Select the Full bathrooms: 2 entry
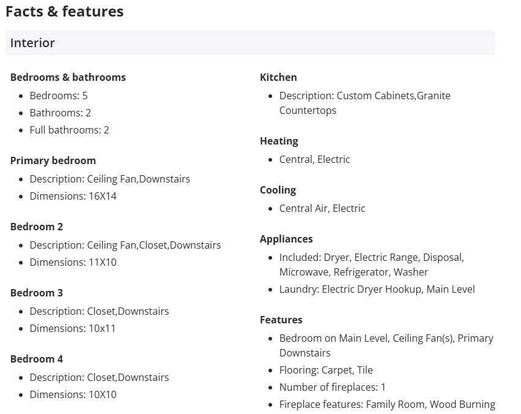 [x=69, y=130]
